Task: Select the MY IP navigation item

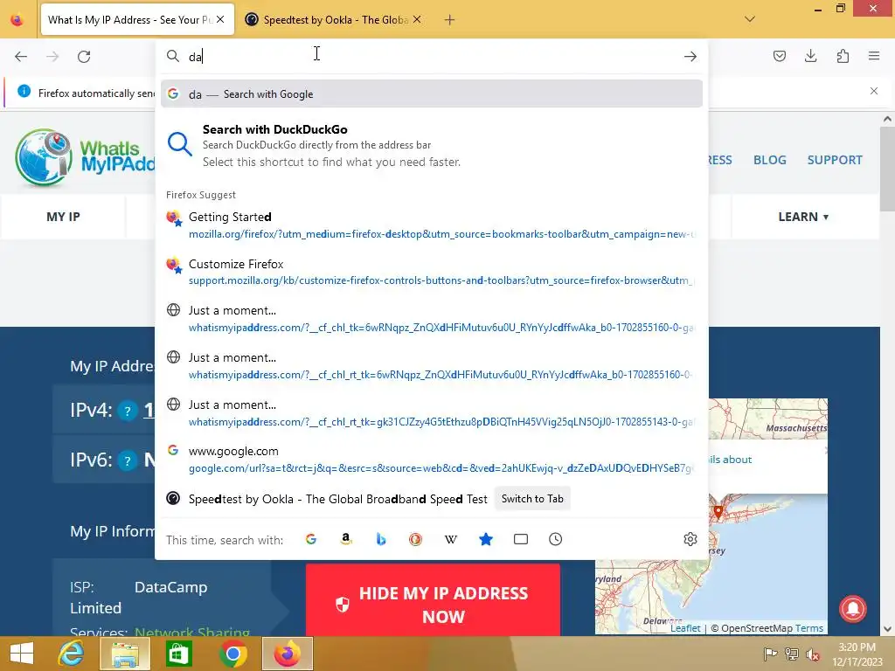Action: click(x=63, y=217)
